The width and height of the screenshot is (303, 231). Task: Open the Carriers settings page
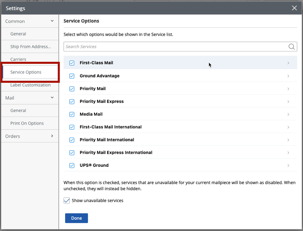pyautogui.click(x=18, y=59)
